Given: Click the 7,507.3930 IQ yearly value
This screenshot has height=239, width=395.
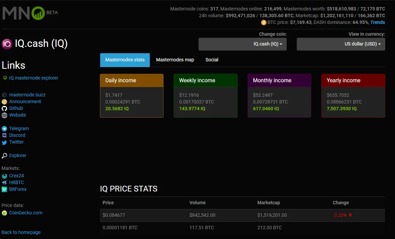Looking at the screenshot, I should [342, 109].
